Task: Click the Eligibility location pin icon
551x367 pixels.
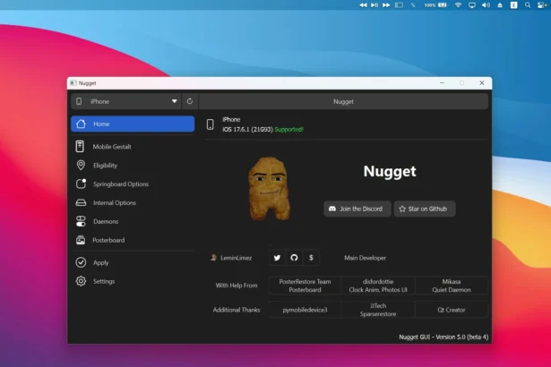Action: (81, 165)
